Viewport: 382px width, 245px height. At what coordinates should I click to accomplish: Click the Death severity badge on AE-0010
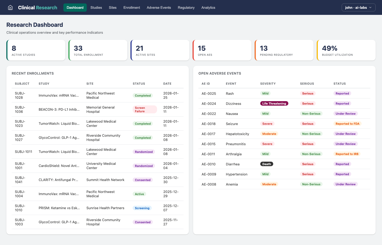click(267, 164)
